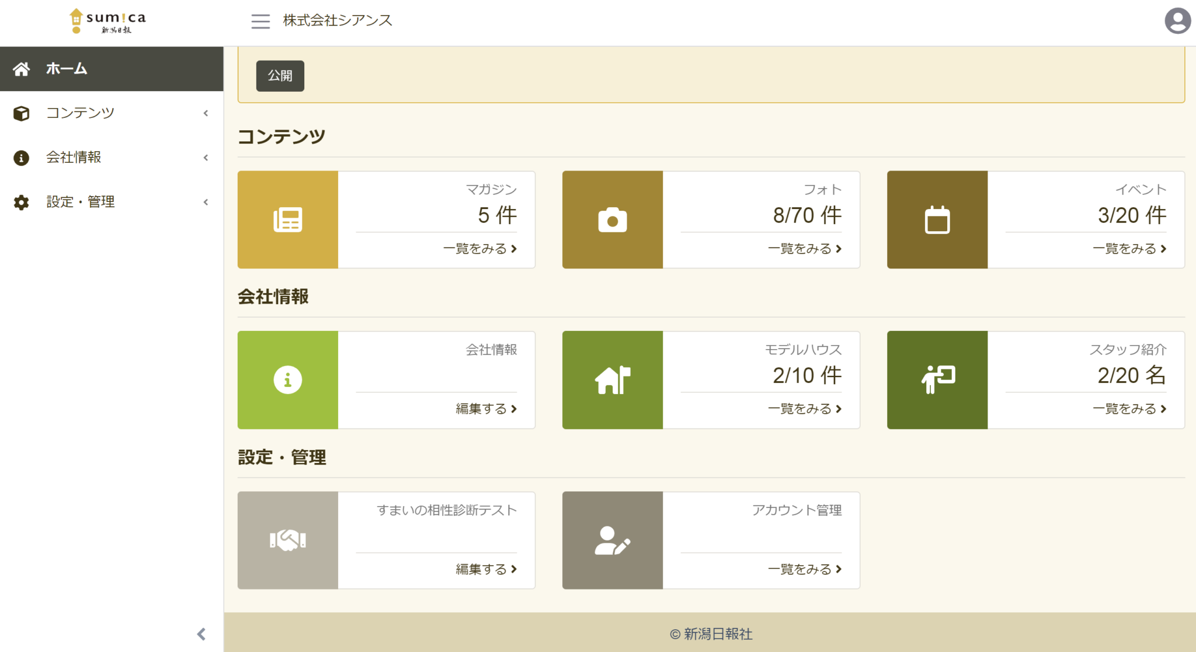Click the cube icon beside コンテンツ

pos(22,113)
